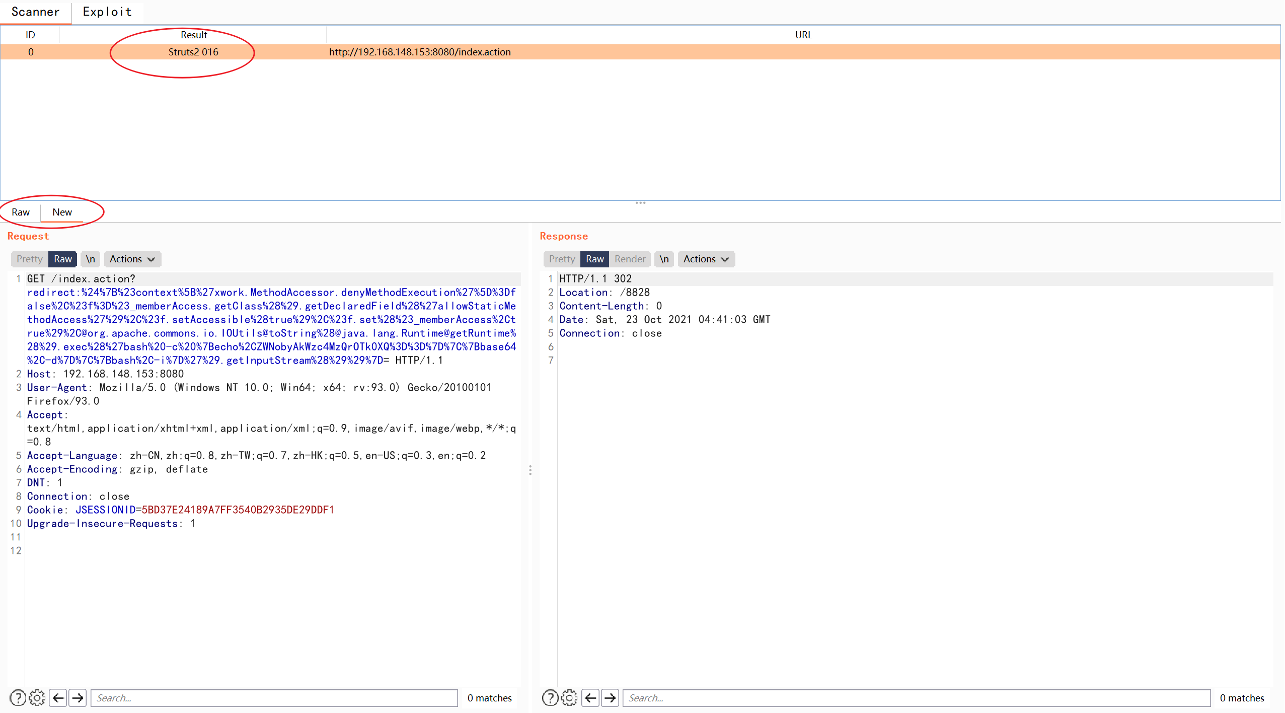Image resolution: width=1285 pixels, height=713 pixels.
Task: Go to next match in Request search
Action: click(x=78, y=698)
